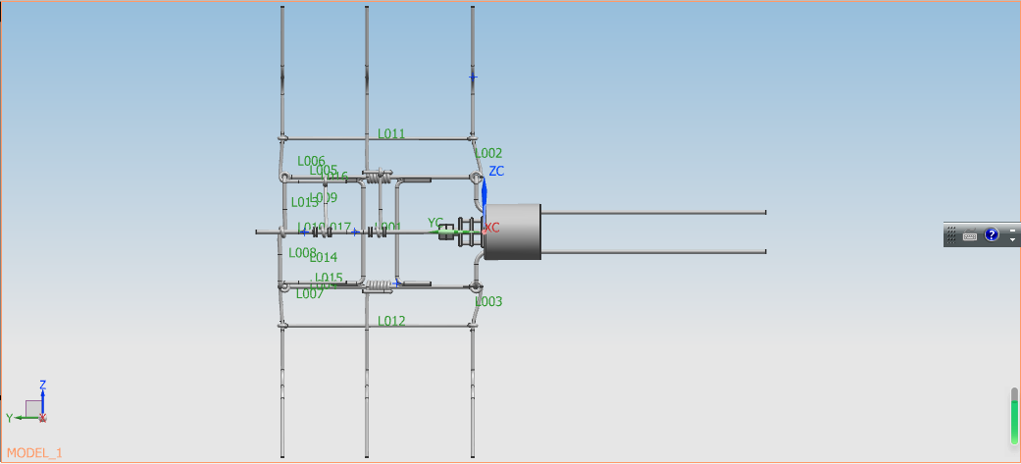Select the L002 label
The image size is (1021, 464).
click(x=488, y=153)
